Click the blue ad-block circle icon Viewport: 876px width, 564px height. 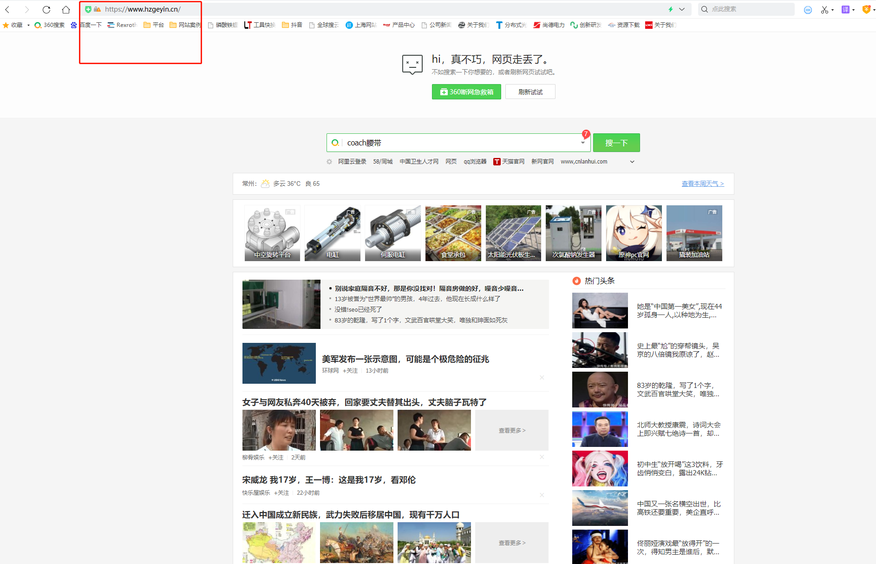click(808, 10)
